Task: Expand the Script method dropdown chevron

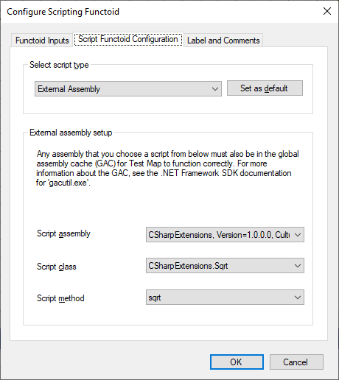Action: (x=298, y=298)
